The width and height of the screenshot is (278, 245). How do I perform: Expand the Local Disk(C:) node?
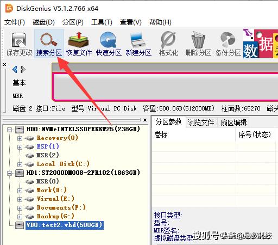coord(20,164)
